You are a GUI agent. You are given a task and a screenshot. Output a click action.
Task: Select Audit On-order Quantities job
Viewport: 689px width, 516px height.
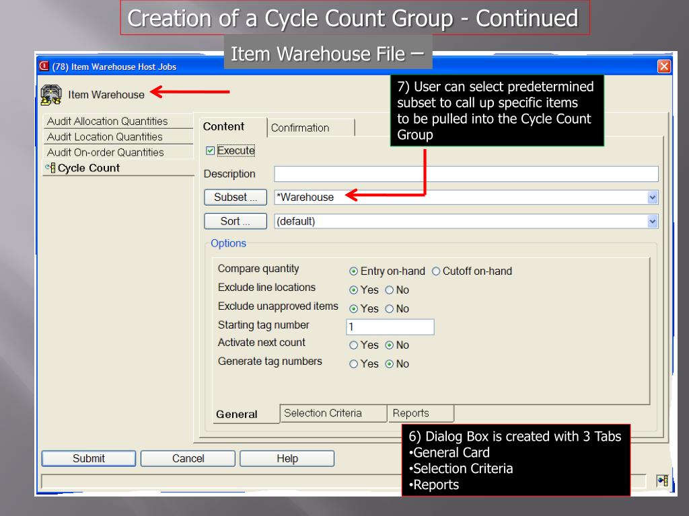(x=118, y=153)
